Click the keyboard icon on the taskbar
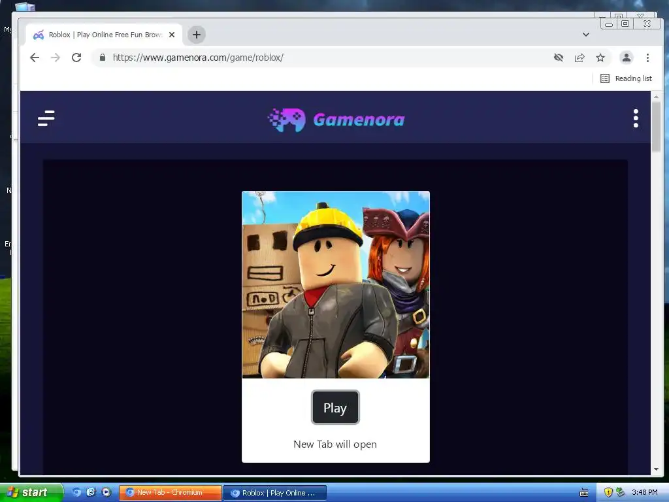Viewport: 669px width, 502px height. pyautogui.click(x=584, y=493)
